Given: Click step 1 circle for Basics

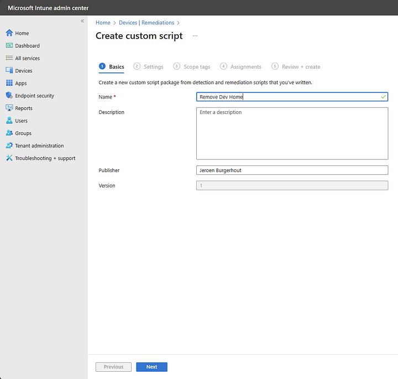Looking at the screenshot, I should click(102, 66).
